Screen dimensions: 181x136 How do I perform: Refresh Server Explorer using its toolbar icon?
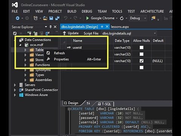[x=15, y=33]
